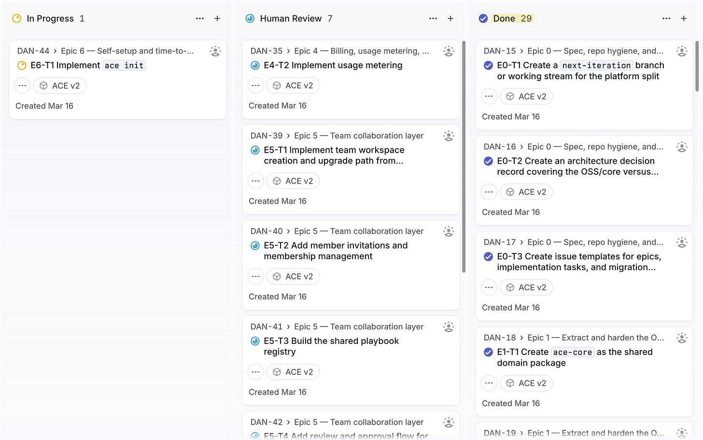Viewport: 703px width, 440px height.
Task: Set priority on DAN-15 card
Action: [x=489, y=97]
